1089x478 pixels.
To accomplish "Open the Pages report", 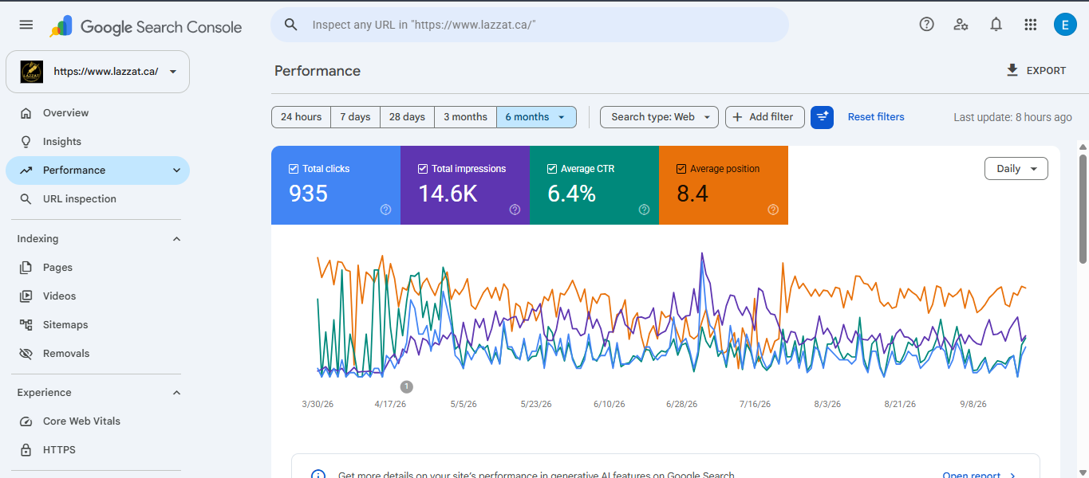I will coord(97,268).
